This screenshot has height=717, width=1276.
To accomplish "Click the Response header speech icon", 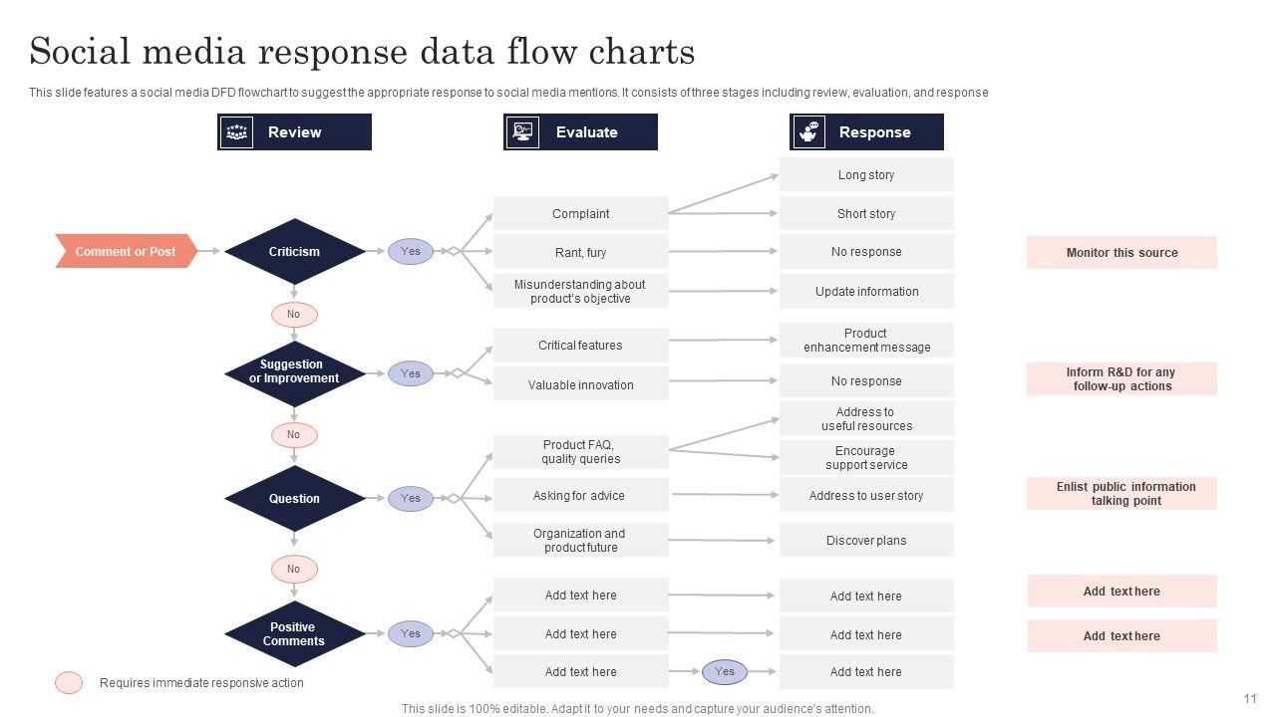I will (x=808, y=132).
